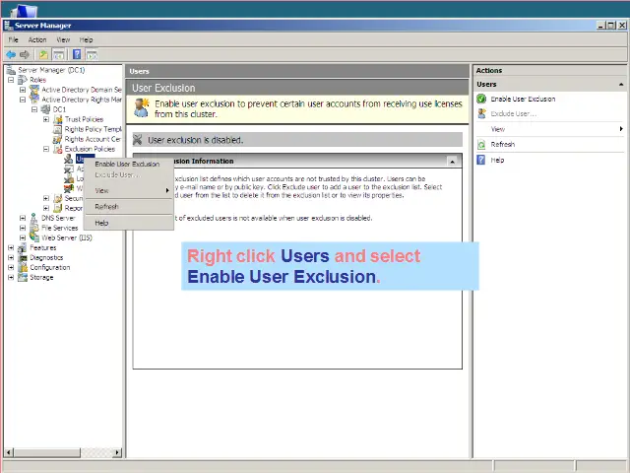
Task: Open the View submenu in Actions pane
Action: tap(550, 129)
